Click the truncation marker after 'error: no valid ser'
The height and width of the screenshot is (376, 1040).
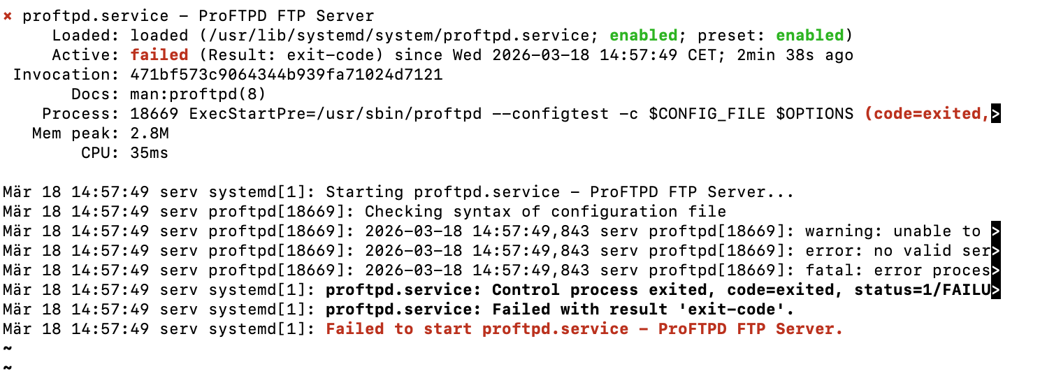coord(996,251)
